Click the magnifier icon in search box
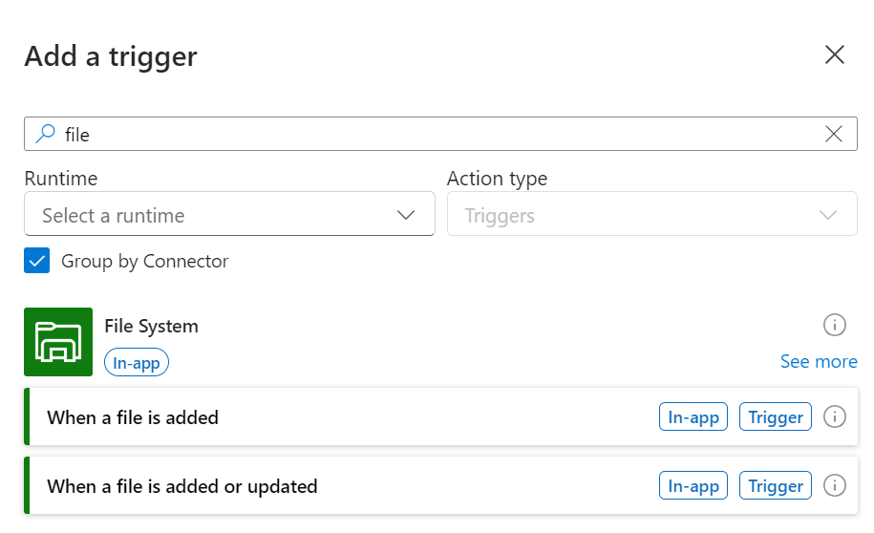 coord(45,135)
